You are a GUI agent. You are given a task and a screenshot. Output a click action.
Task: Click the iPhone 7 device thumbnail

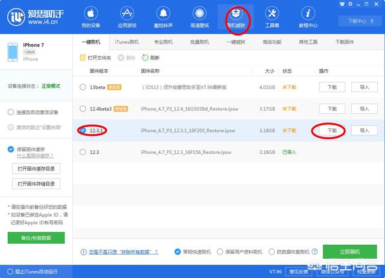[x=13, y=52]
